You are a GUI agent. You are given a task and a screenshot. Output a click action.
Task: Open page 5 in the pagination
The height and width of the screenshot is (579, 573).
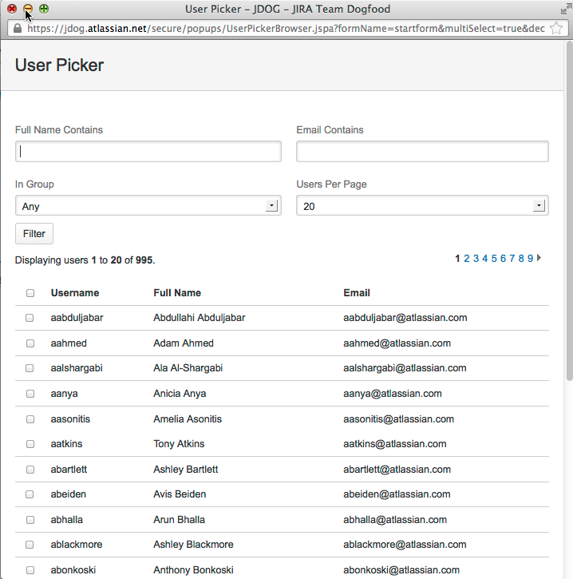pyautogui.click(x=494, y=258)
